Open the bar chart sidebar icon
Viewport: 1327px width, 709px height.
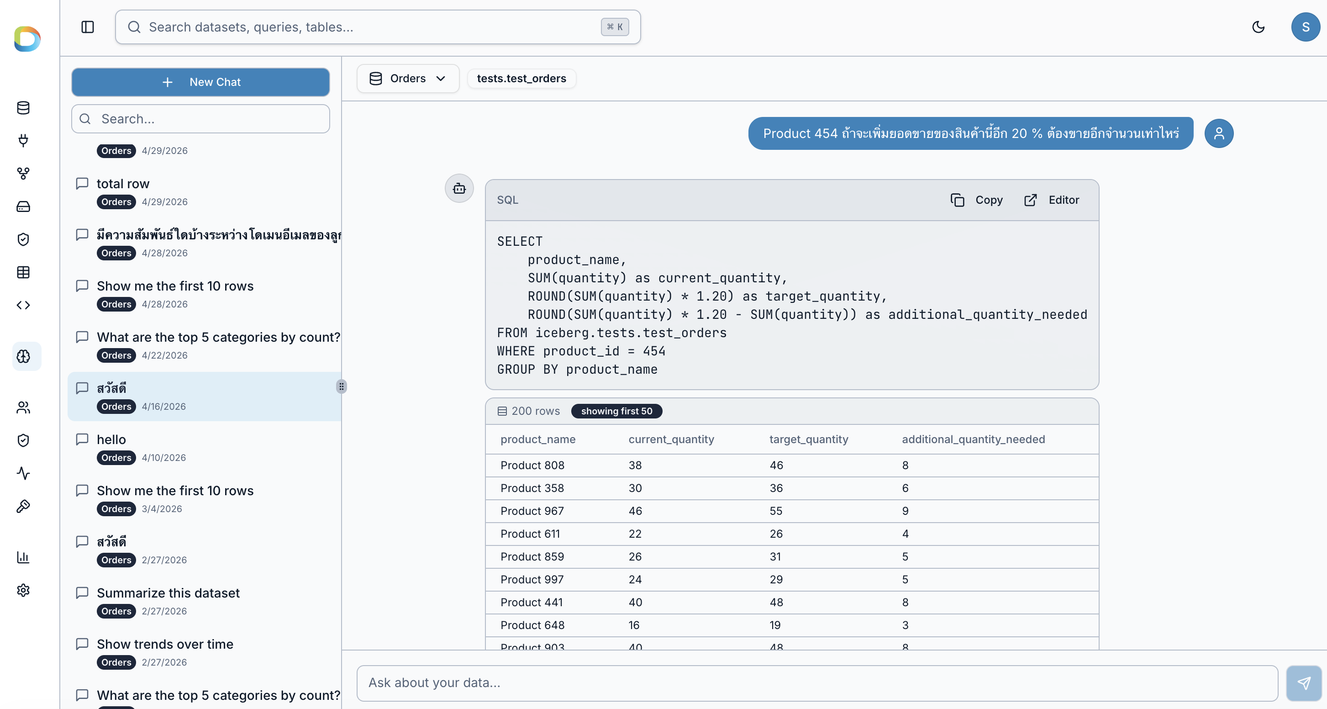(x=23, y=557)
